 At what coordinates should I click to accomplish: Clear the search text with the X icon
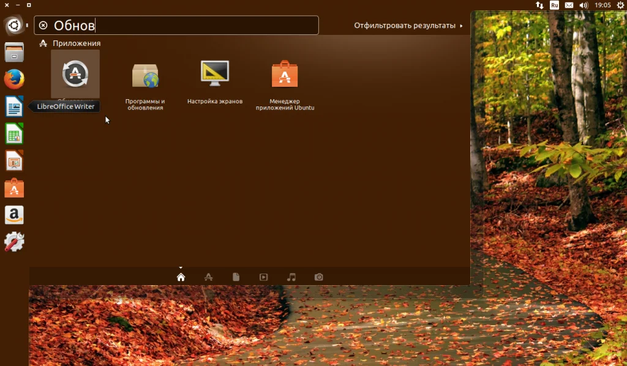pos(43,25)
